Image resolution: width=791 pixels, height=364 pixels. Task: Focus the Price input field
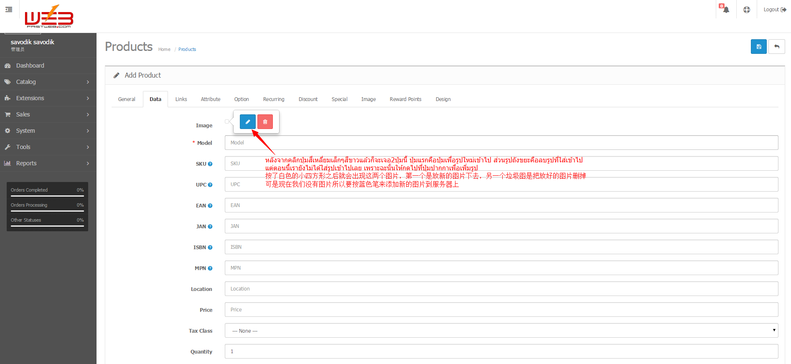(501, 310)
